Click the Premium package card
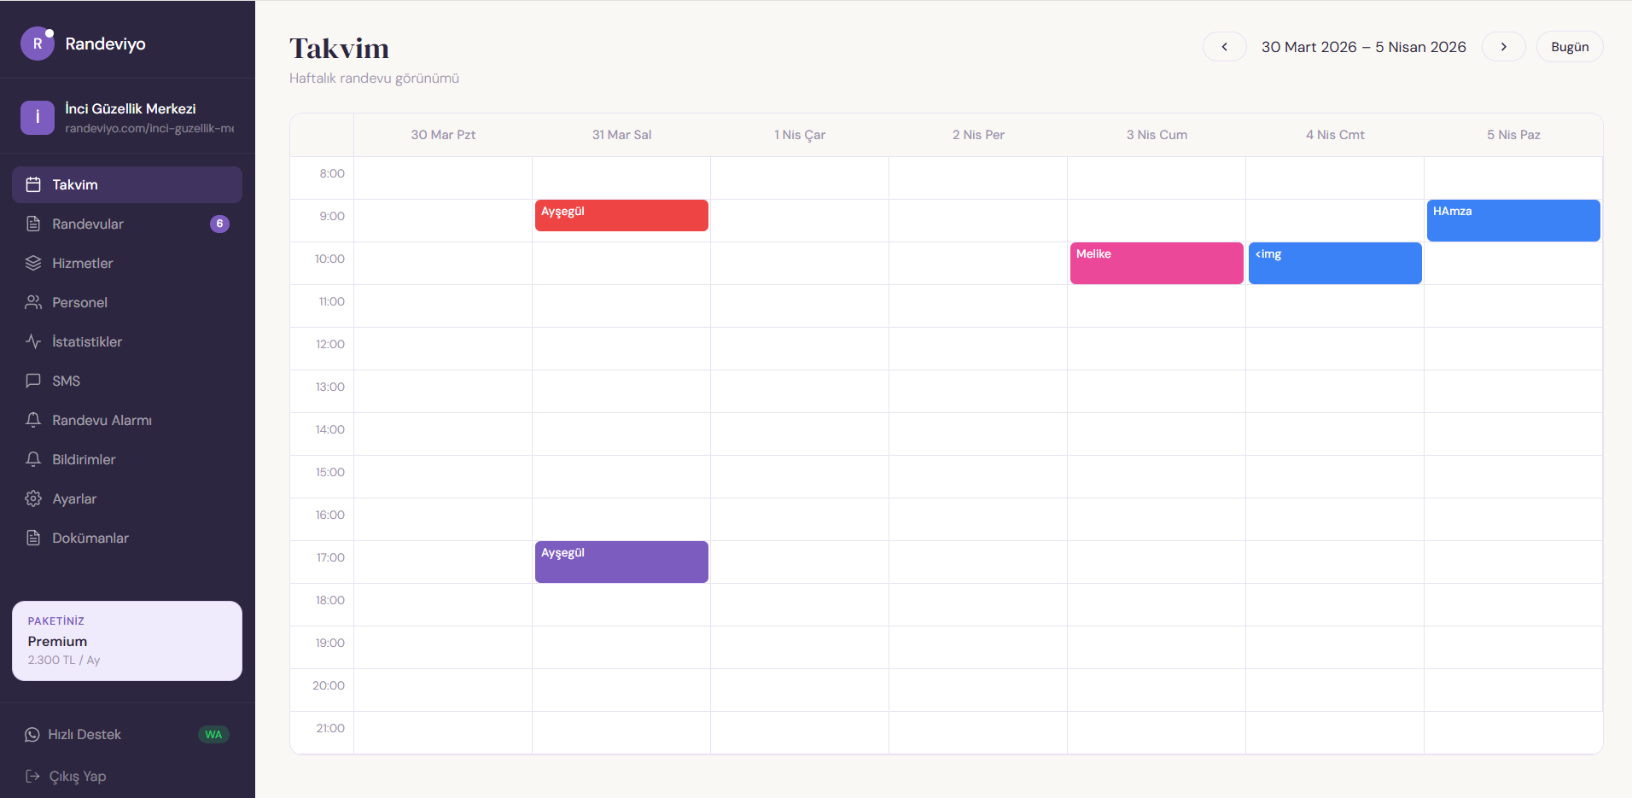Screen dimensions: 1632x798 click(x=126, y=641)
